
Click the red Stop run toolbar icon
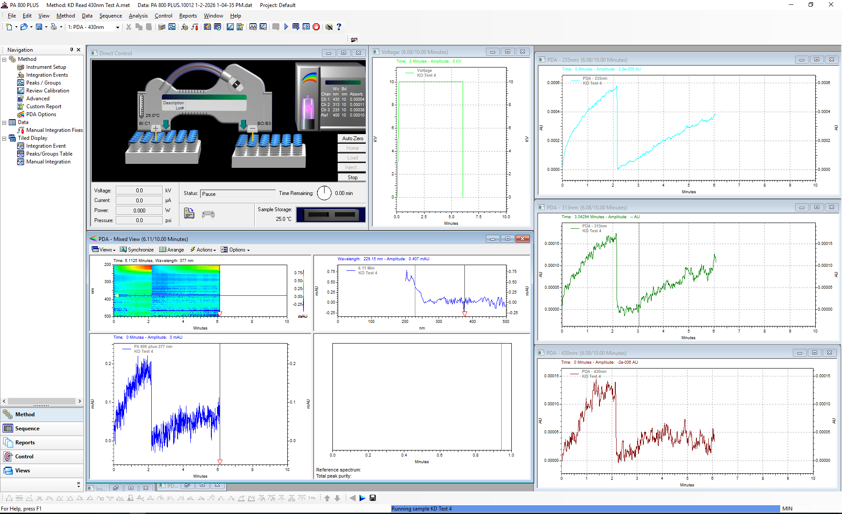click(x=316, y=27)
